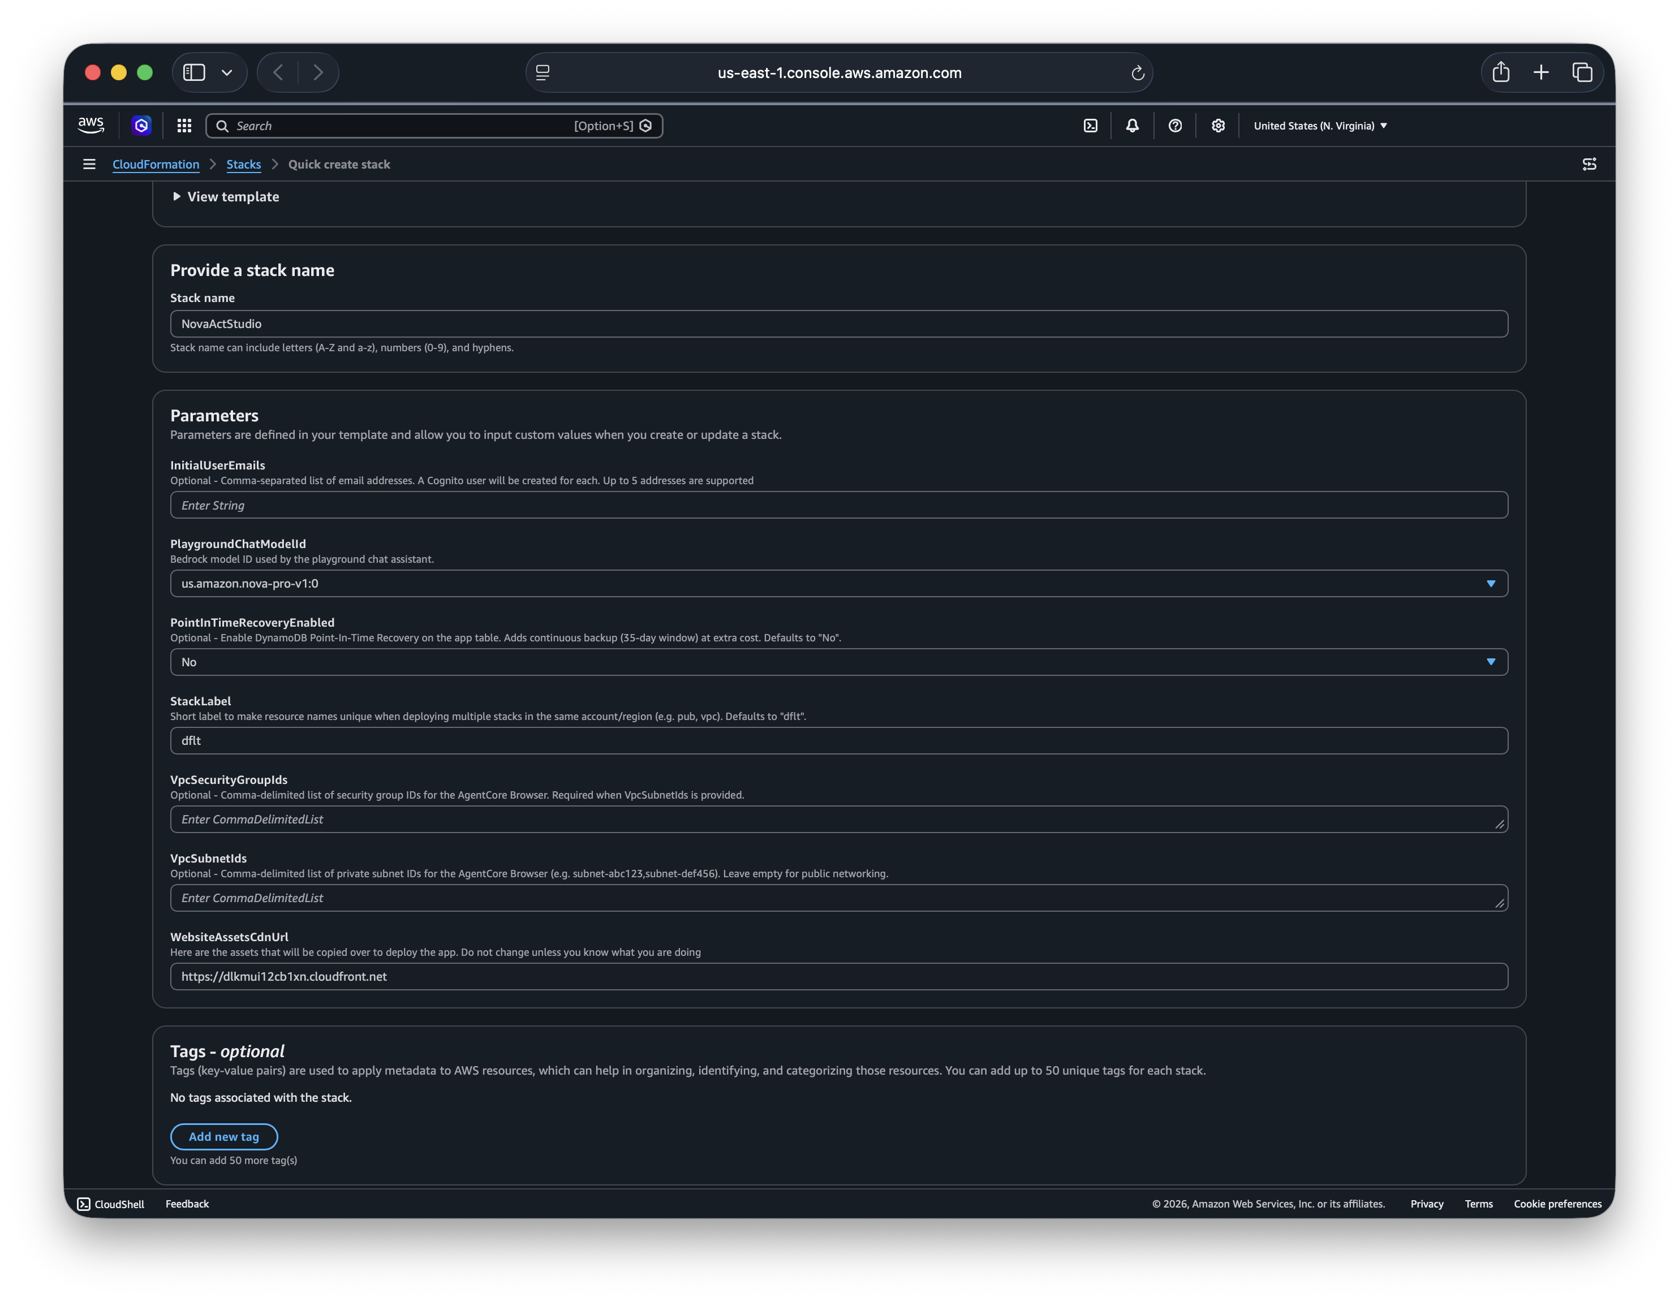Click the VpcSubnetIds text area

[x=839, y=898]
